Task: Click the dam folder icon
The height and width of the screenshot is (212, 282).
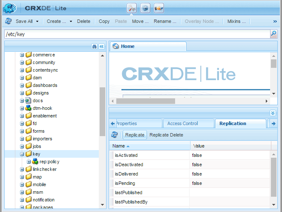Action: click(x=29, y=78)
